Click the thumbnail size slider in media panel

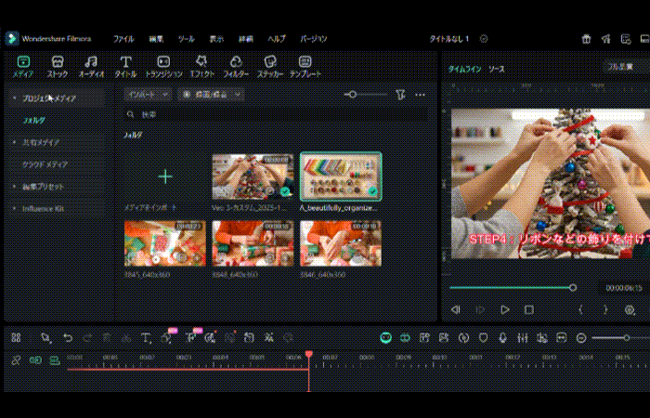(352, 95)
